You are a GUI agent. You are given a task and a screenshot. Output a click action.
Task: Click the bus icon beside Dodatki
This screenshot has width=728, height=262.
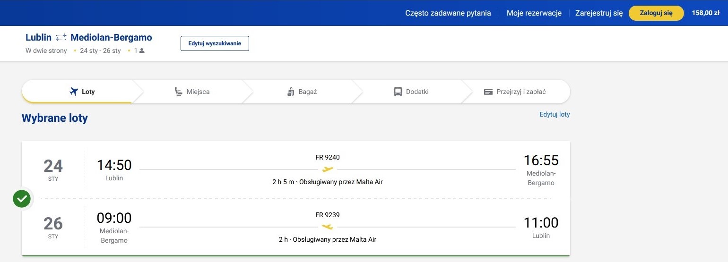398,92
